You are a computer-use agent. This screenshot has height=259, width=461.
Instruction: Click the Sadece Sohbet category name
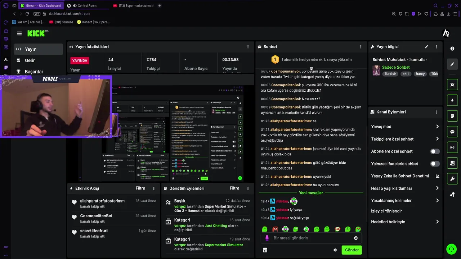click(396, 67)
